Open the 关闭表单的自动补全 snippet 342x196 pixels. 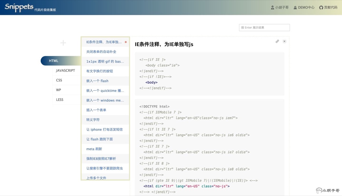[101, 52]
